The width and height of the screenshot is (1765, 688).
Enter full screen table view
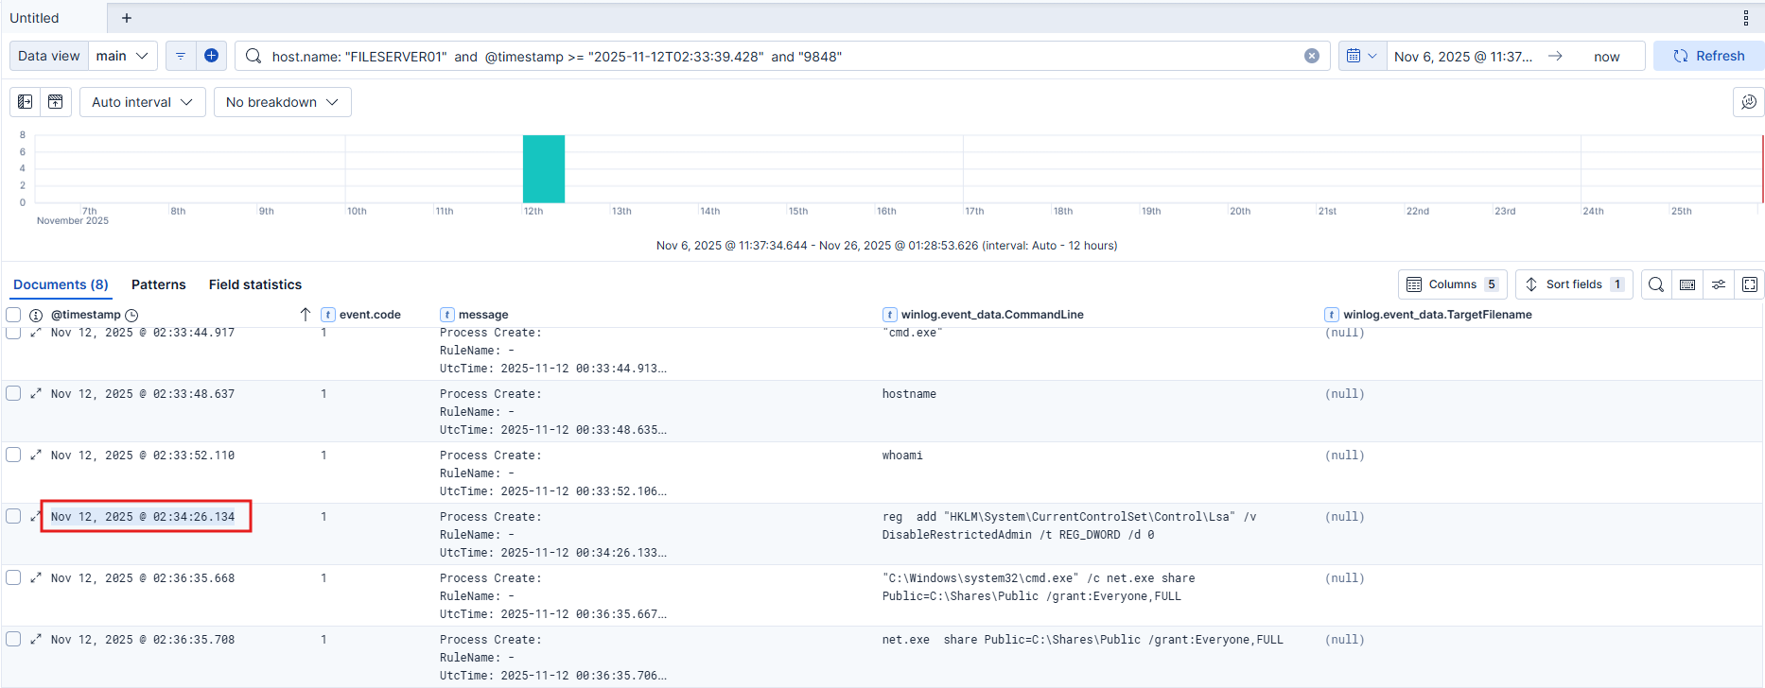click(x=1749, y=284)
